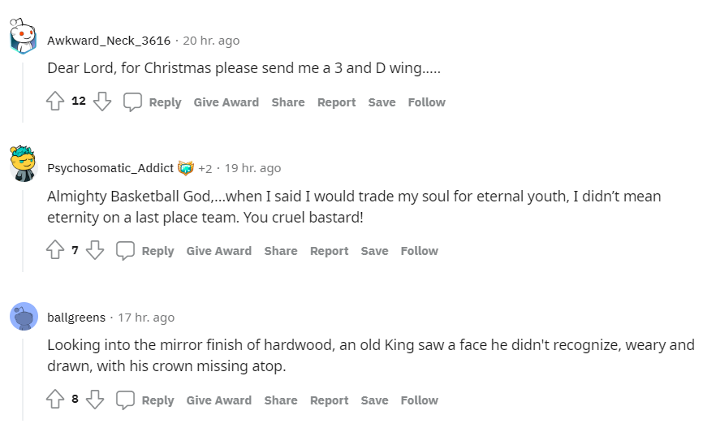
Task: Open the ballgreens username link
Action: [x=76, y=318]
